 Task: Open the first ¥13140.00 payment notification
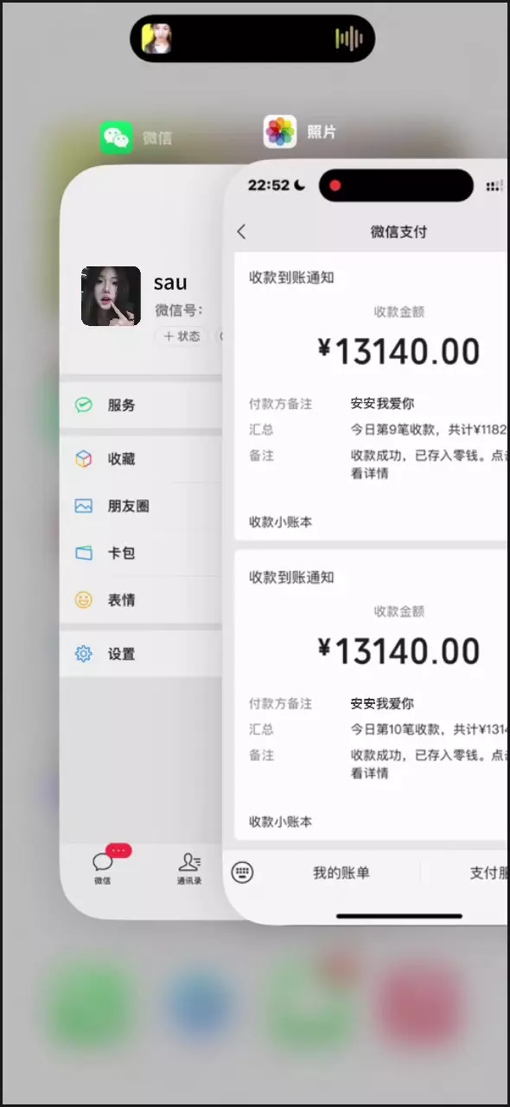coord(372,397)
